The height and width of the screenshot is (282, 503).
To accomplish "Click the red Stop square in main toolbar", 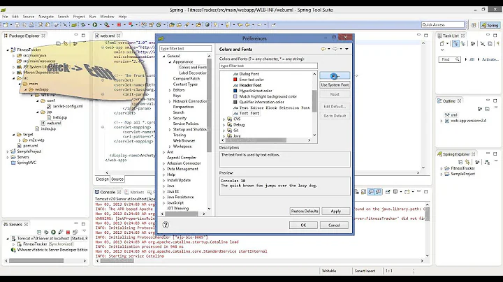I will [x=119, y=24].
